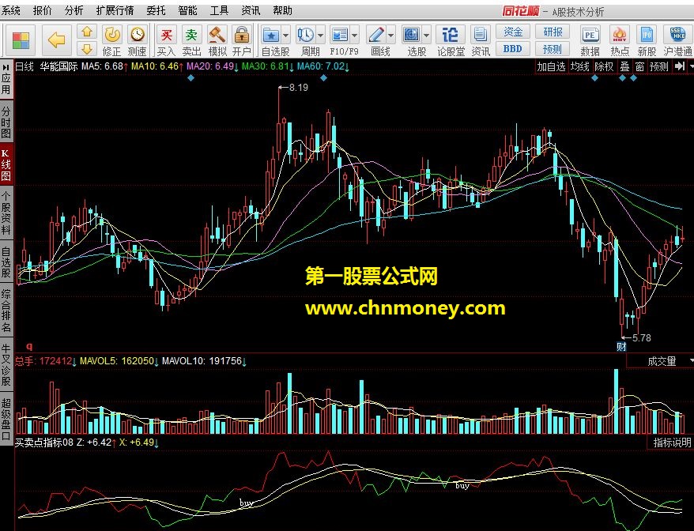Open the 帮助 menu
Image resolution: width=694 pixels, height=531 pixels.
(x=282, y=10)
